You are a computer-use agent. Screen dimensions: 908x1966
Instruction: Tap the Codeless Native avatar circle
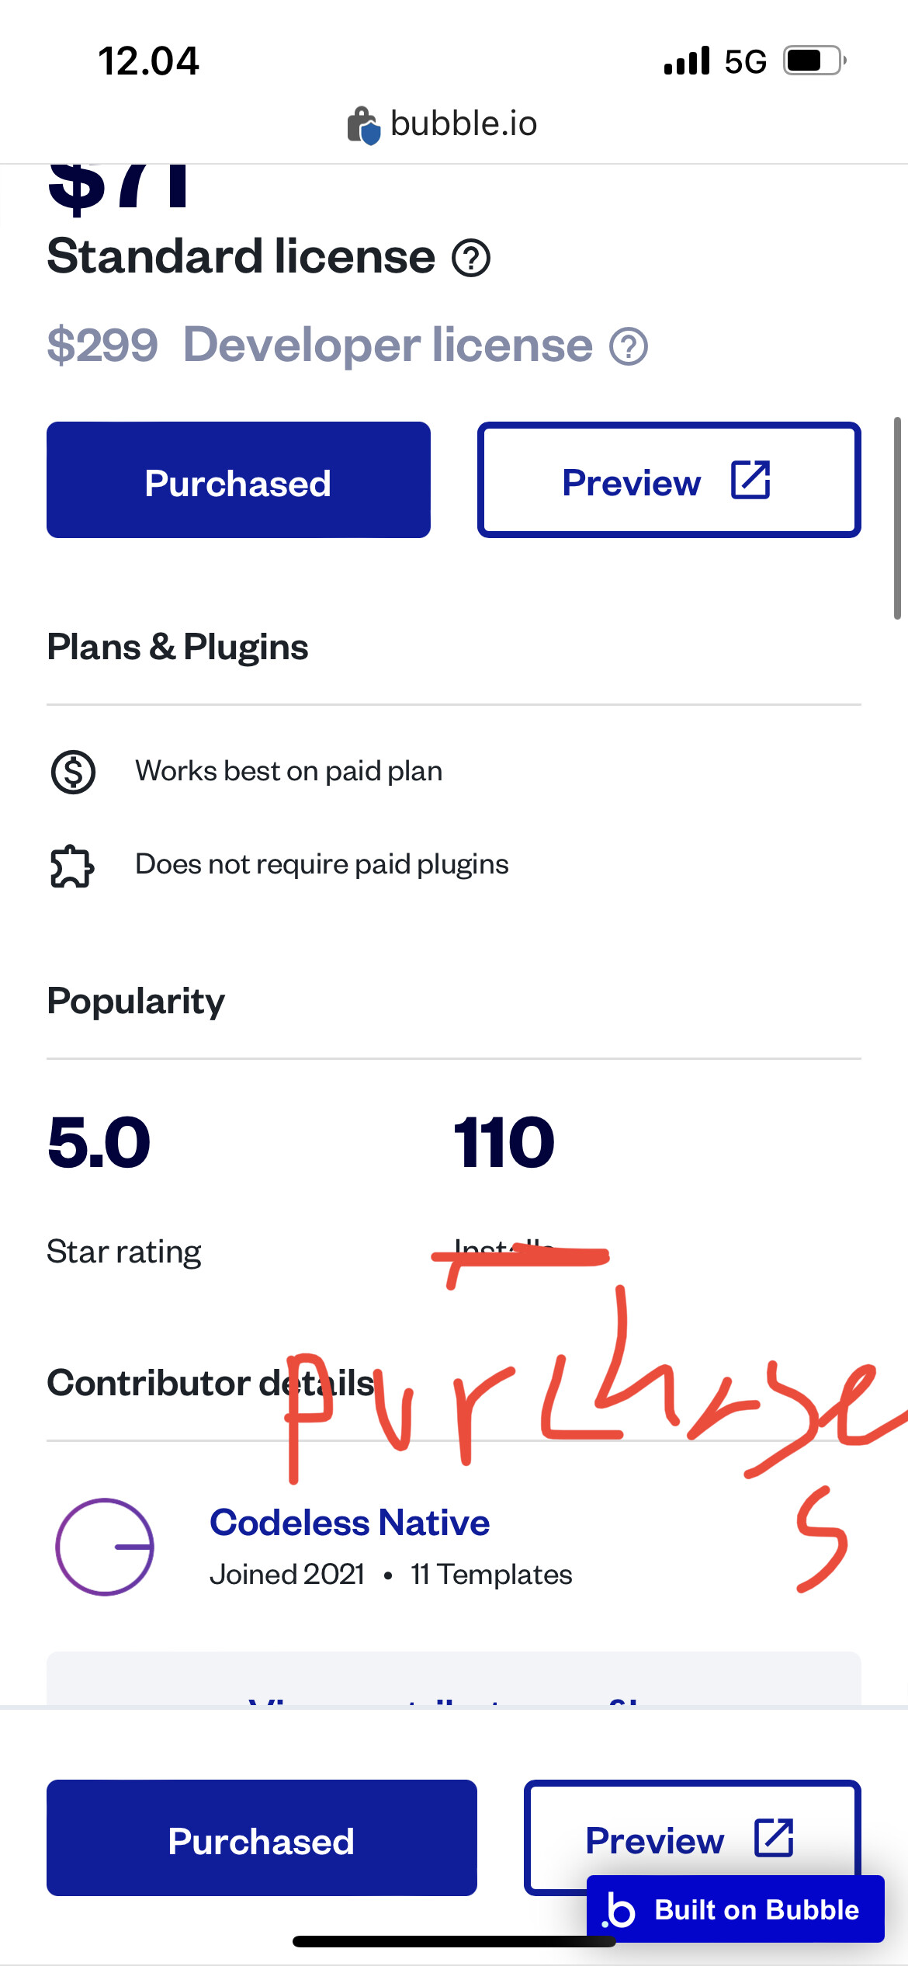105,1547
